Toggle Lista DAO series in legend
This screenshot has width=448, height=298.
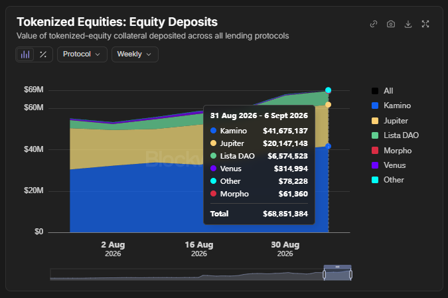click(395, 135)
